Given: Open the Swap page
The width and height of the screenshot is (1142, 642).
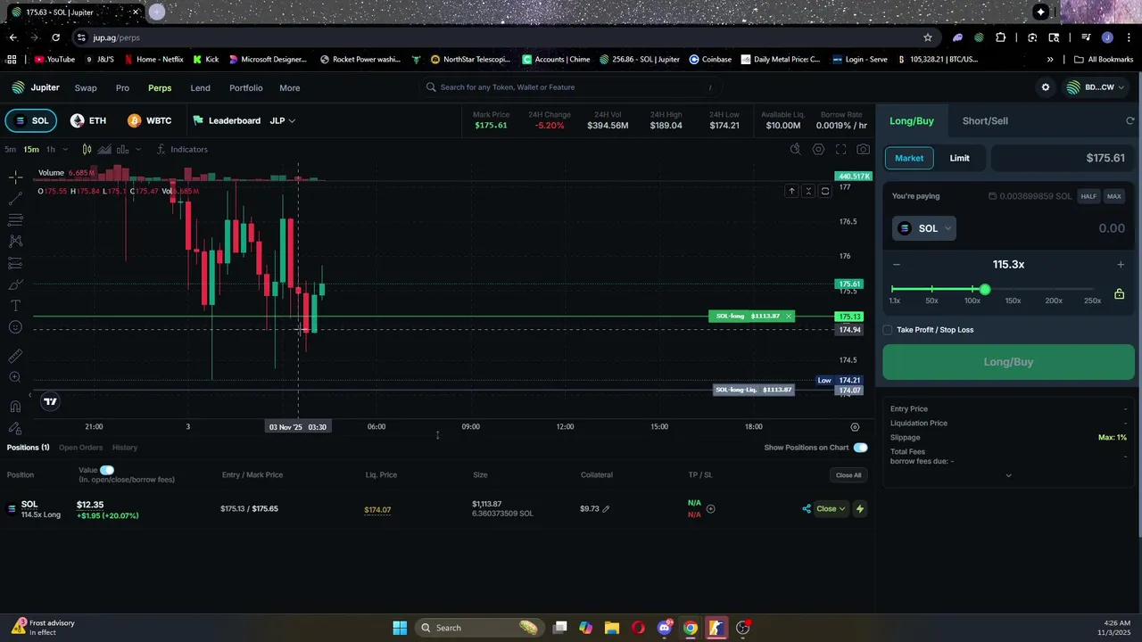Looking at the screenshot, I should tap(86, 87).
